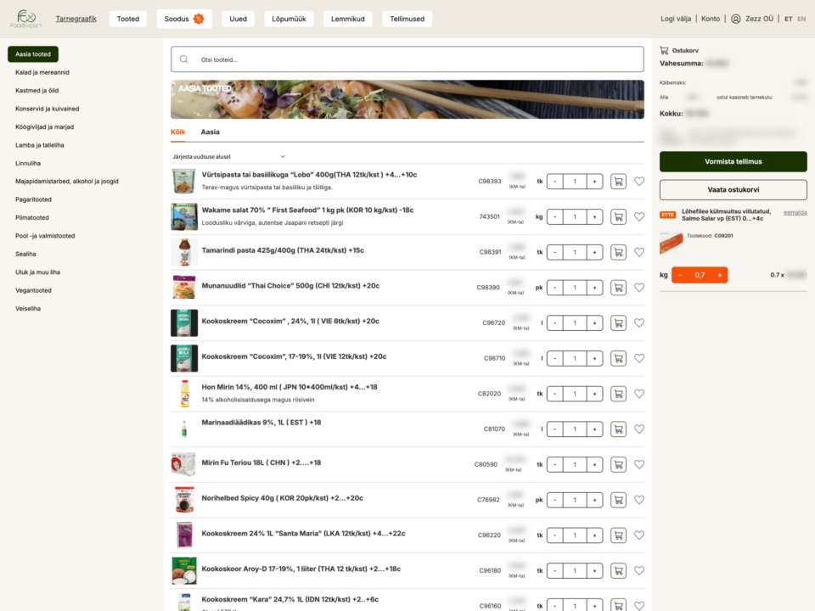The width and height of the screenshot is (815, 611).
Task: Favorite Tamarindi pasta with heart icon
Action: [639, 252]
